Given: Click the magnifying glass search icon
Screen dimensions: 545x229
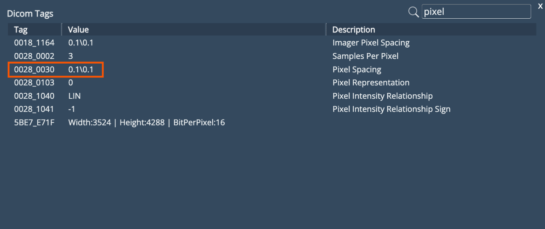Looking at the screenshot, I should click(413, 12).
